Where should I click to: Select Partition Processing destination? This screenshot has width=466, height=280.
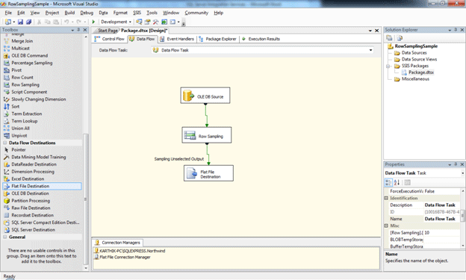pos(31,201)
